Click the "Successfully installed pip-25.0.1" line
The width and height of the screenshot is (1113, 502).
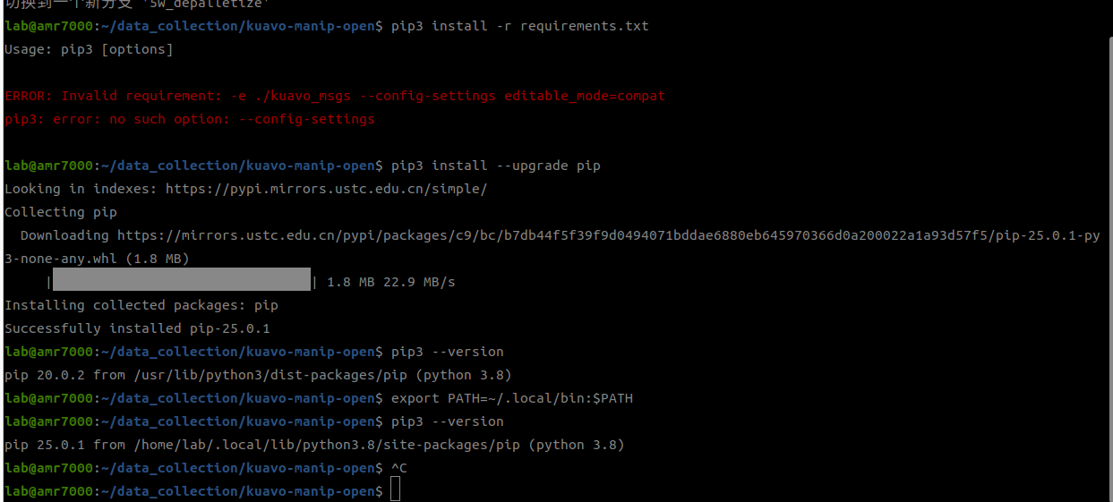pyautogui.click(x=137, y=328)
